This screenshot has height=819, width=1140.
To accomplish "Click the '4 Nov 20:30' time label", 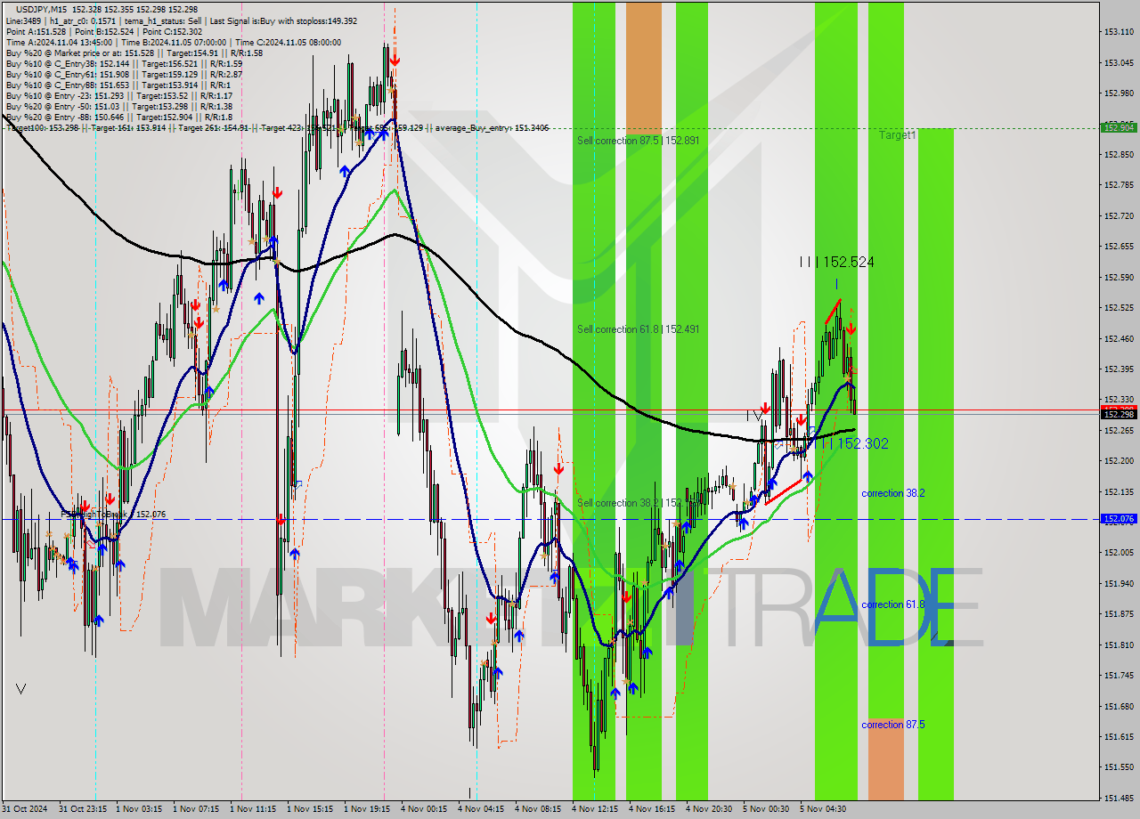I will tap(709, 809).
